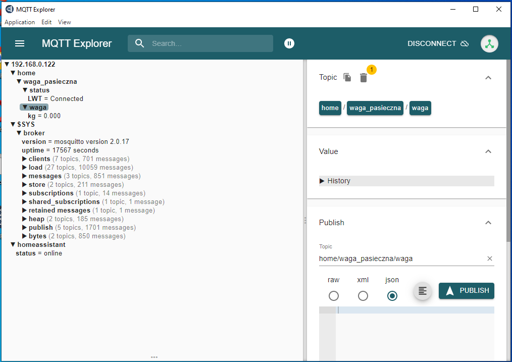Expand the shared_subscriptions node
The height and width of the screenshot is (362, 512).
coord(25,202)
